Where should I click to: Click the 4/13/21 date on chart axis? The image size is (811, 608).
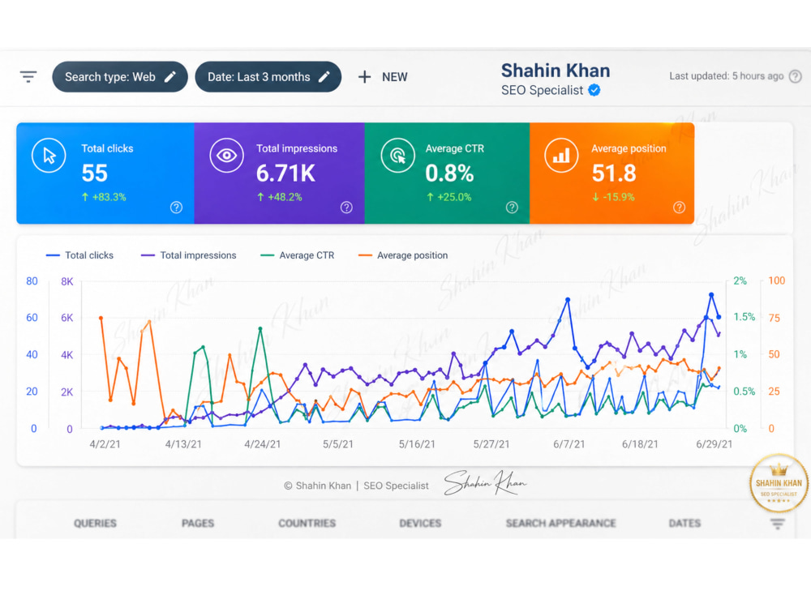pyautogui.click(x=183, y=444)
